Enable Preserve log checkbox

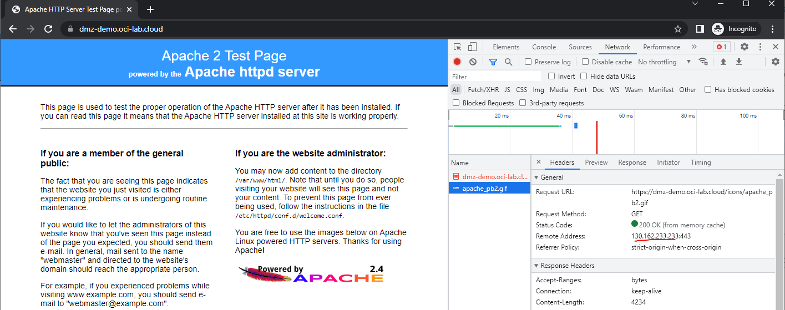[528, 62]
